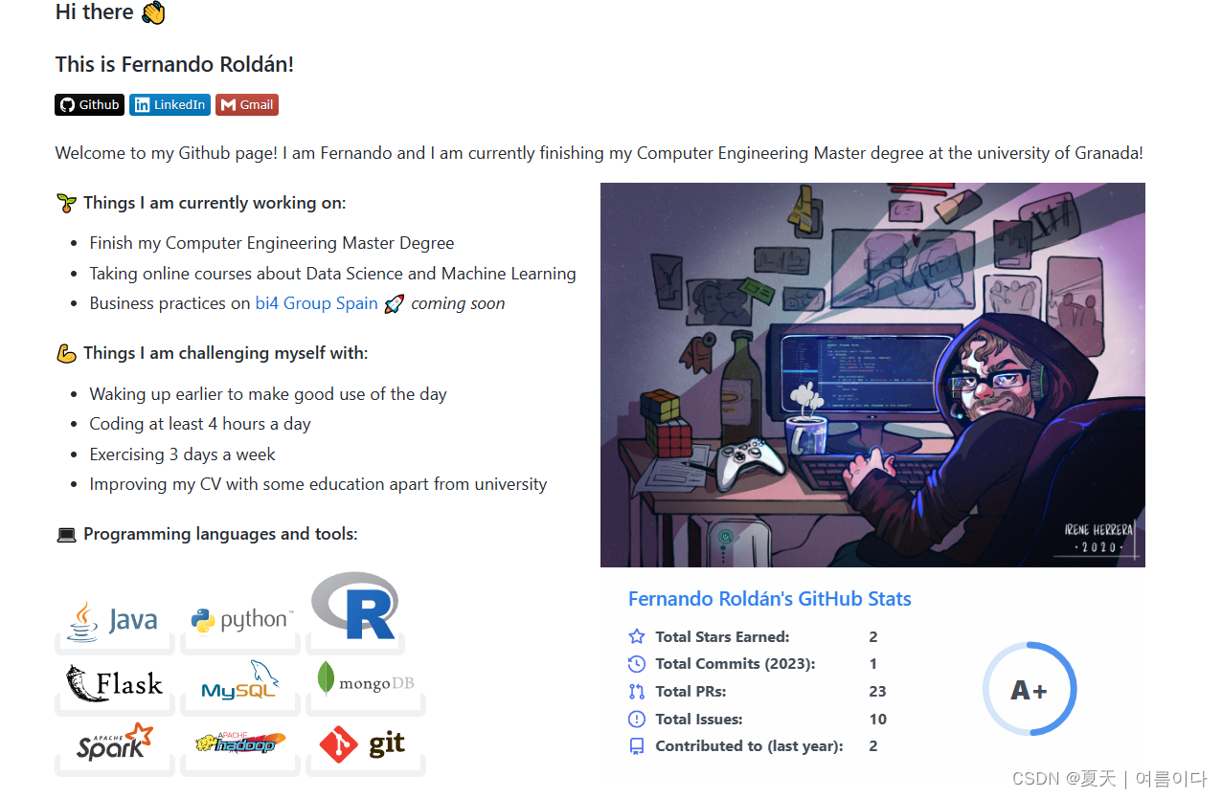
Task: Open the LinkedIn badge link
Action: click(170, 105)
